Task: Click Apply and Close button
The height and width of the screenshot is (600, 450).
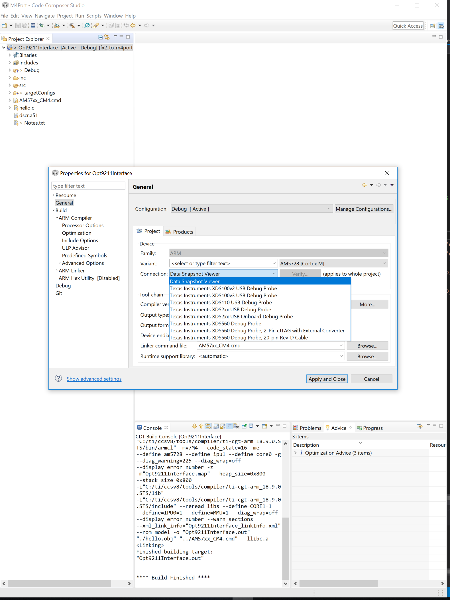Action: click(327, 379)
